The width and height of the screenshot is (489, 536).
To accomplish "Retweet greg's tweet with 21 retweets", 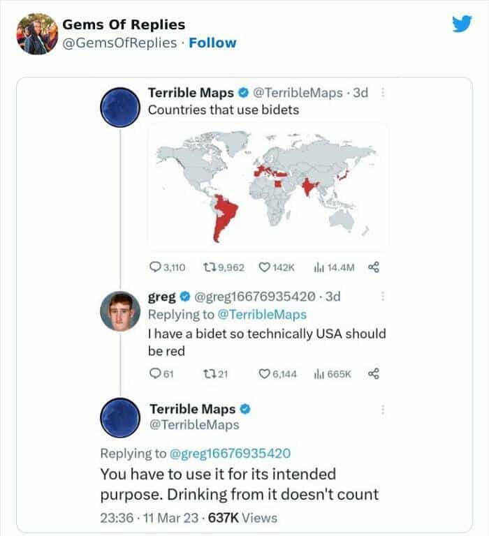I will coord(210,374).
